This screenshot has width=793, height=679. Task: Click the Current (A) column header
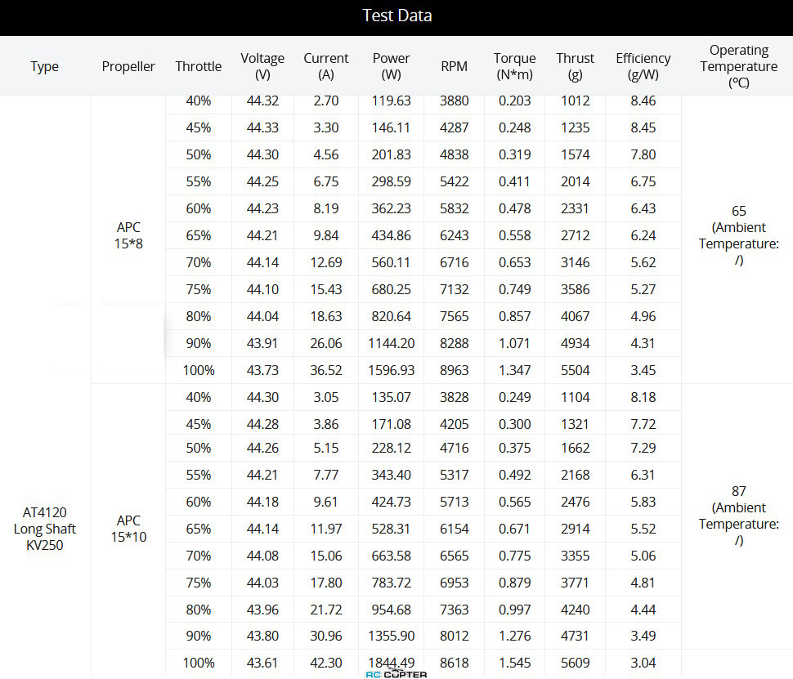[325, 66]
